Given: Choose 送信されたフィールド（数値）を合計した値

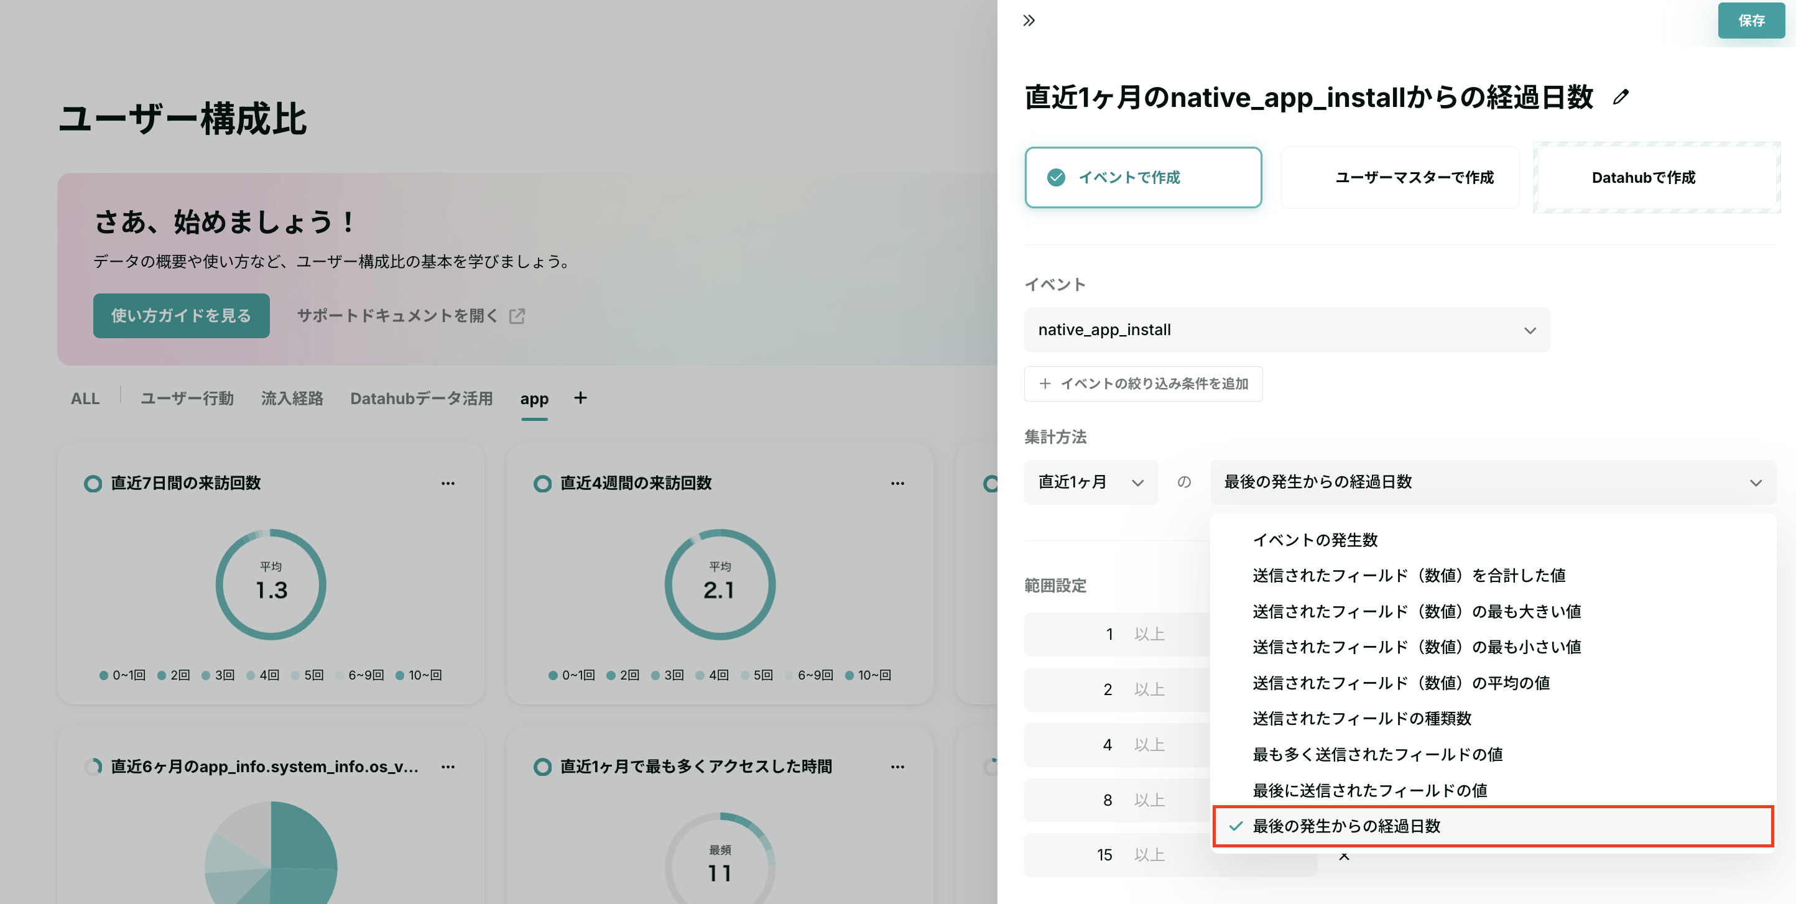Looking at the screenshot, I should (1493, 575).
